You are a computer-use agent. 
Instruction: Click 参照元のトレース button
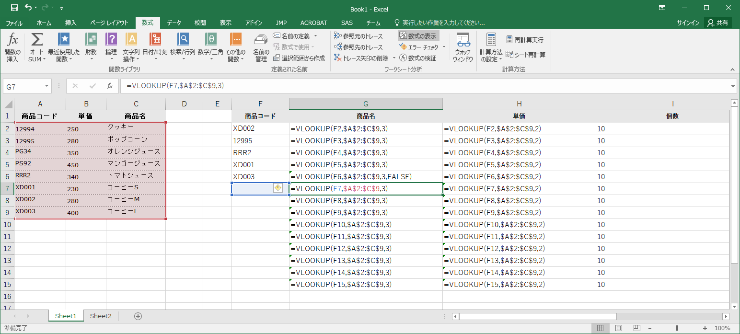pos(358,36)
